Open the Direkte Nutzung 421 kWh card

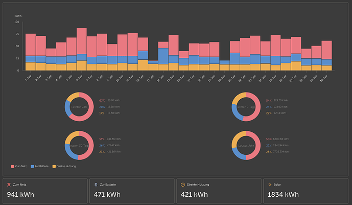(x=219, y=191)
